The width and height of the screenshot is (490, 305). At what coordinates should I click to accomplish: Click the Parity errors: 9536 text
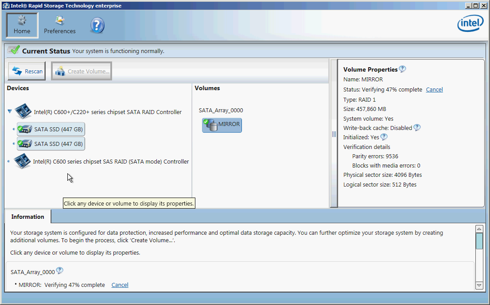(375, 156)
